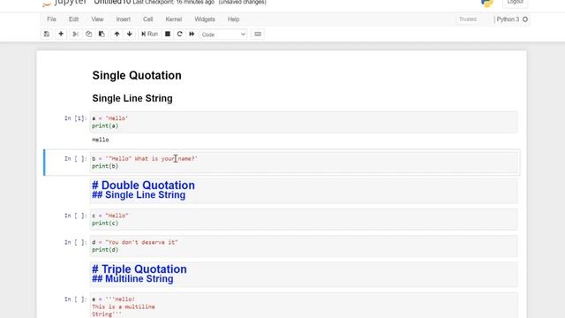Move selected cell up arrow

pyautogui.click(x=117, y=34)
